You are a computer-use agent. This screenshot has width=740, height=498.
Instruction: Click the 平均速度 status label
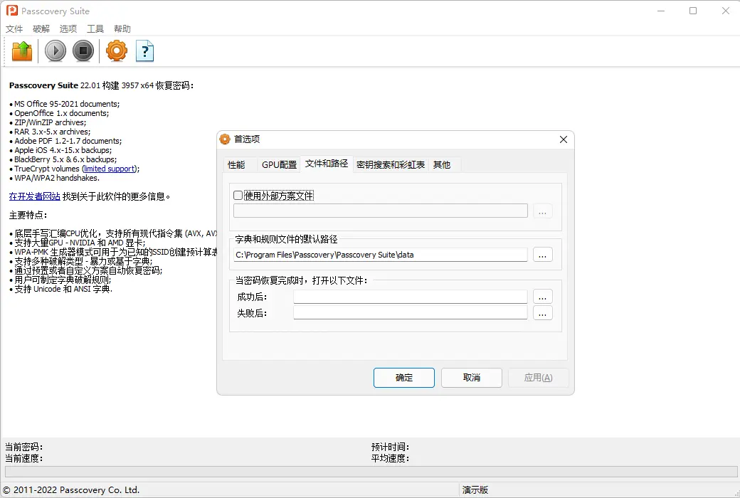tap(390, 458)
